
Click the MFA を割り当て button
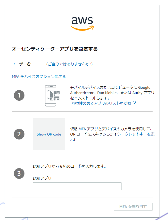(x=133, y=207)
